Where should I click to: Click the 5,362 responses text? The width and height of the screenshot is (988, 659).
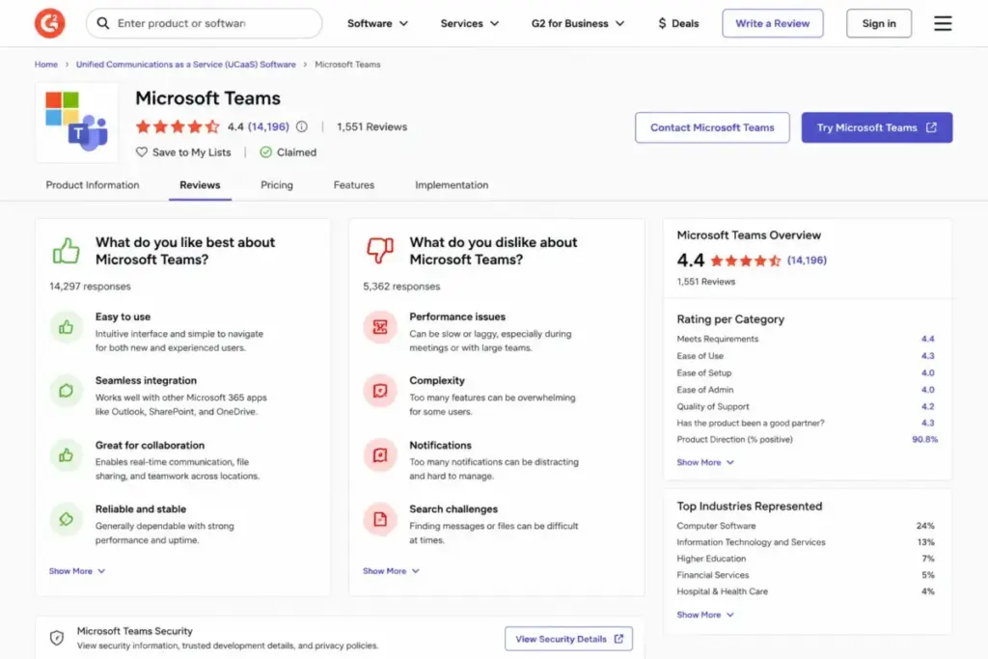[x=401, y=286]
